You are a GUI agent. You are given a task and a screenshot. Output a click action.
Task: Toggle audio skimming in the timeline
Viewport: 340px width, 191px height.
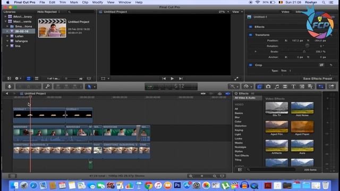[x=211, y=93]
